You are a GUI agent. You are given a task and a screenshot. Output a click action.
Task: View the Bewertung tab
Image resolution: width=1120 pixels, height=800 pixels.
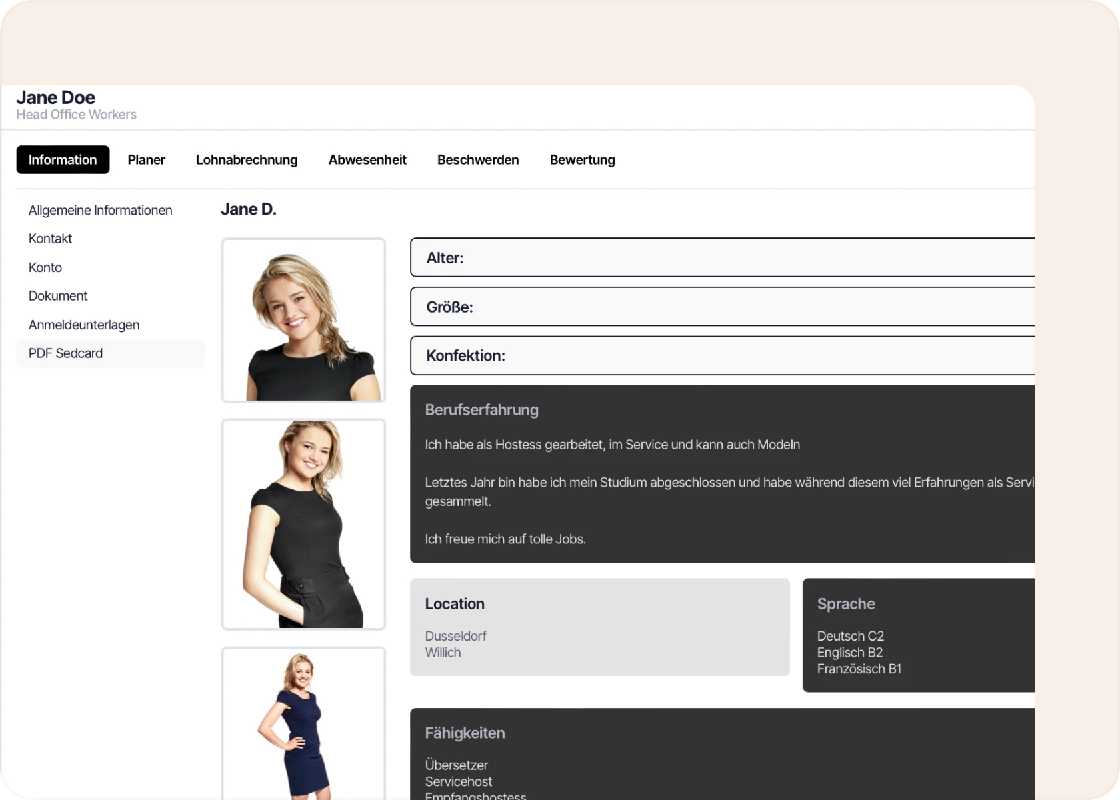(x=583, y=160)
